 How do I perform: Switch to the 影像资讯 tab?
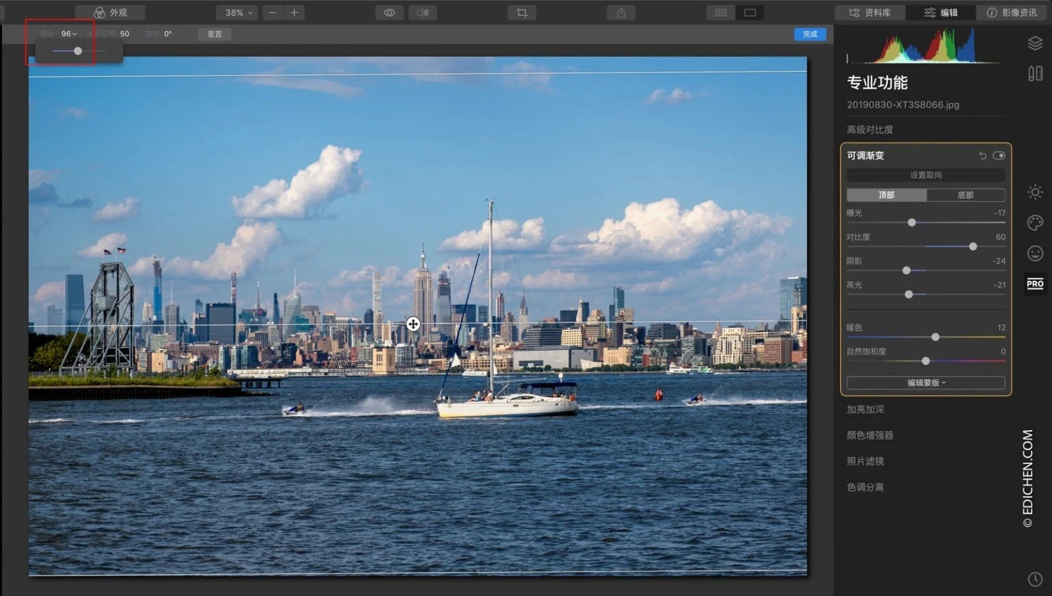pyautogui.click(x=1012, y=12)
